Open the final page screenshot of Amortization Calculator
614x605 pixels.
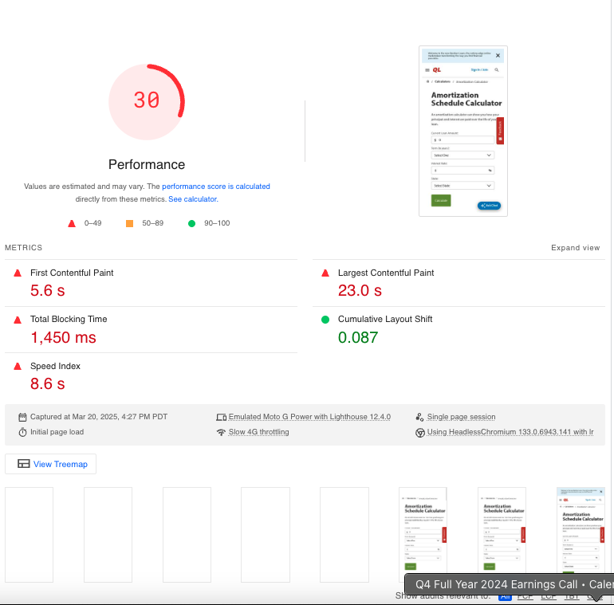tap(463, 132)
